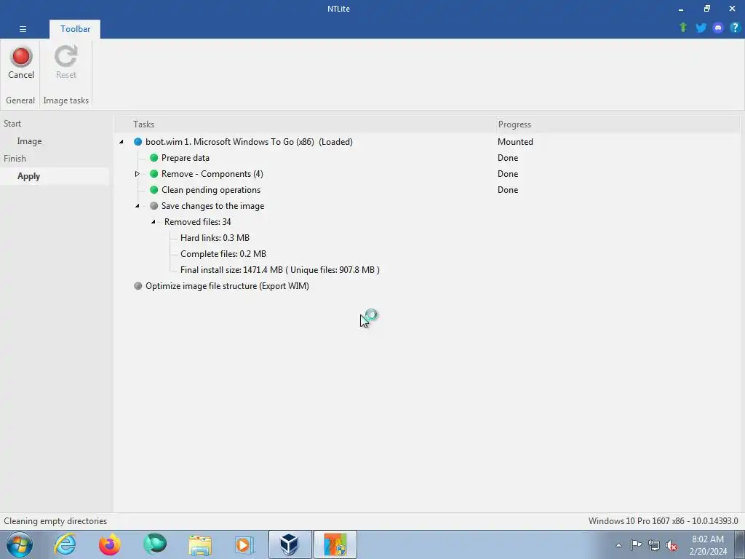Open the clock showing 8:02 AM
745x559 pixels.
coord(708,545)
